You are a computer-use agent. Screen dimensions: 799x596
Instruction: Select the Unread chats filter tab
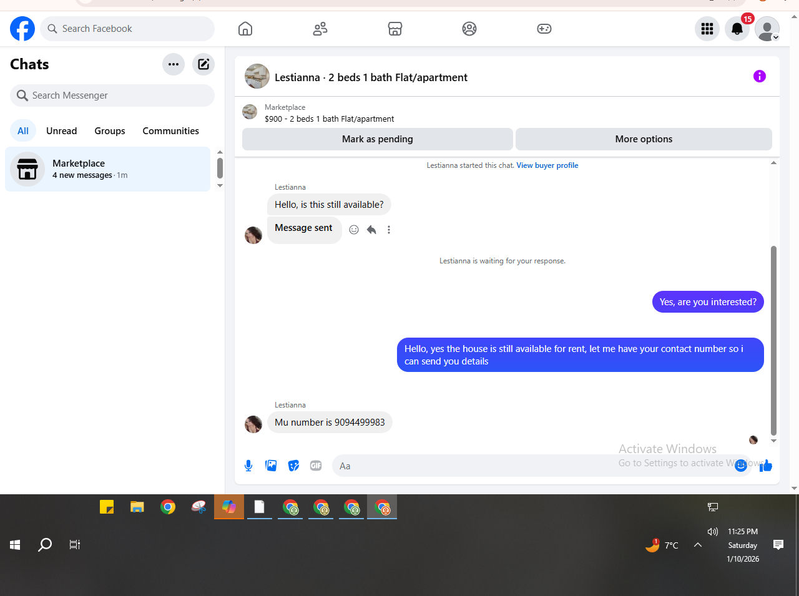tap(62, 131)
